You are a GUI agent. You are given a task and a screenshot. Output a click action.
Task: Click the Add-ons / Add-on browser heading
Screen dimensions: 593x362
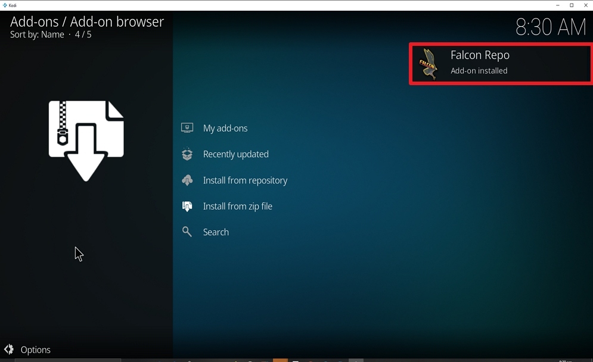(x=87, y=22)
